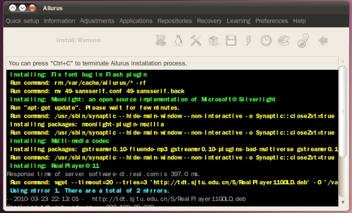Open the Information menu
Viewport: 352px width, 213px height.
tap(59, 21)
